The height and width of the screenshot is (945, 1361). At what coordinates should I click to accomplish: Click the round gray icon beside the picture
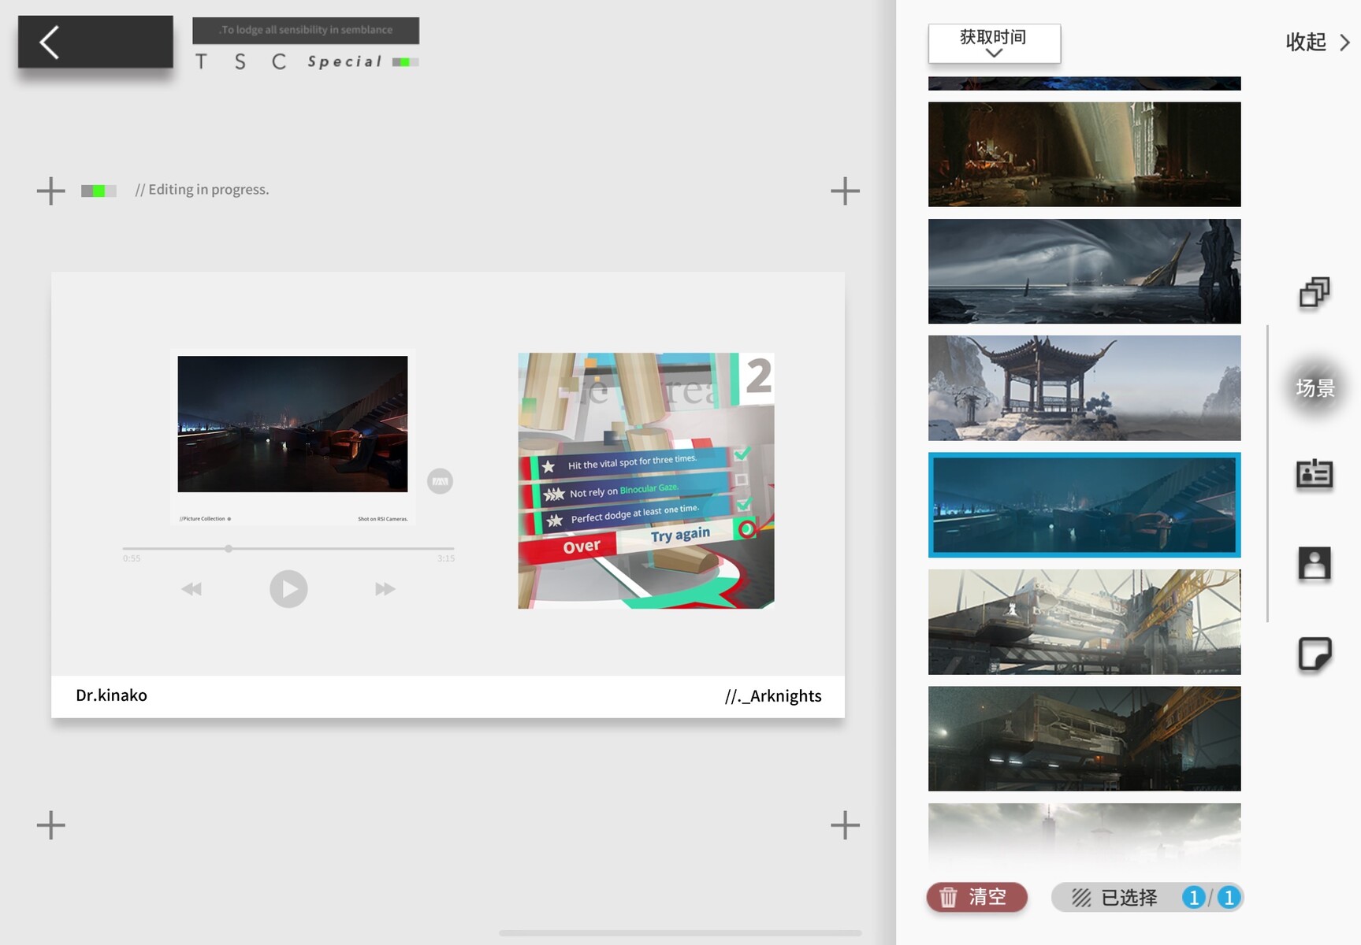[x=440, y=481]
